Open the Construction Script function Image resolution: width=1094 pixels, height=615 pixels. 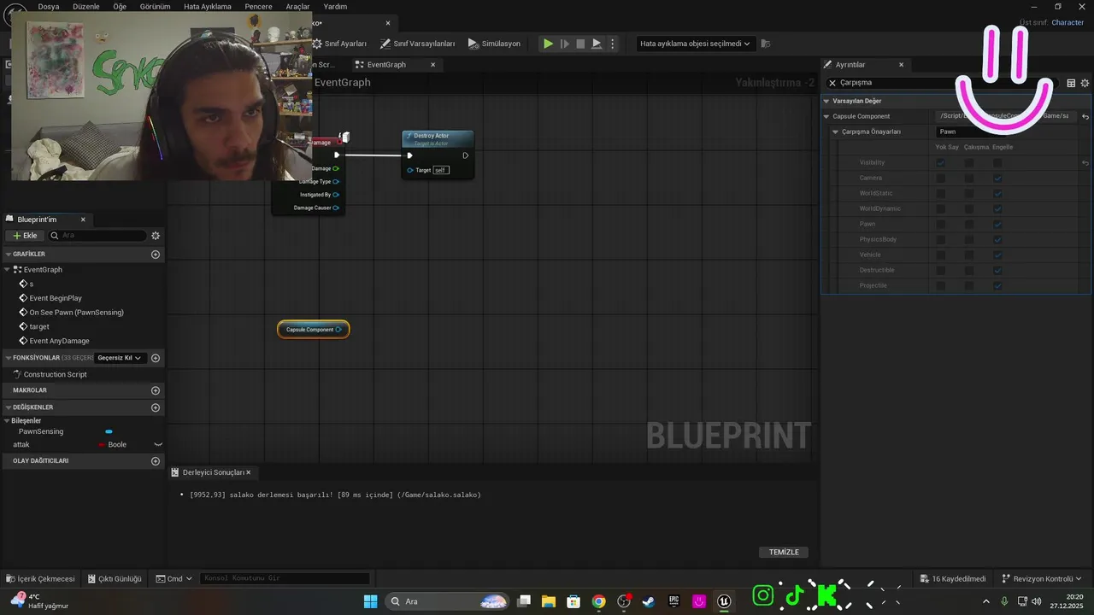(x=55, y=375)
